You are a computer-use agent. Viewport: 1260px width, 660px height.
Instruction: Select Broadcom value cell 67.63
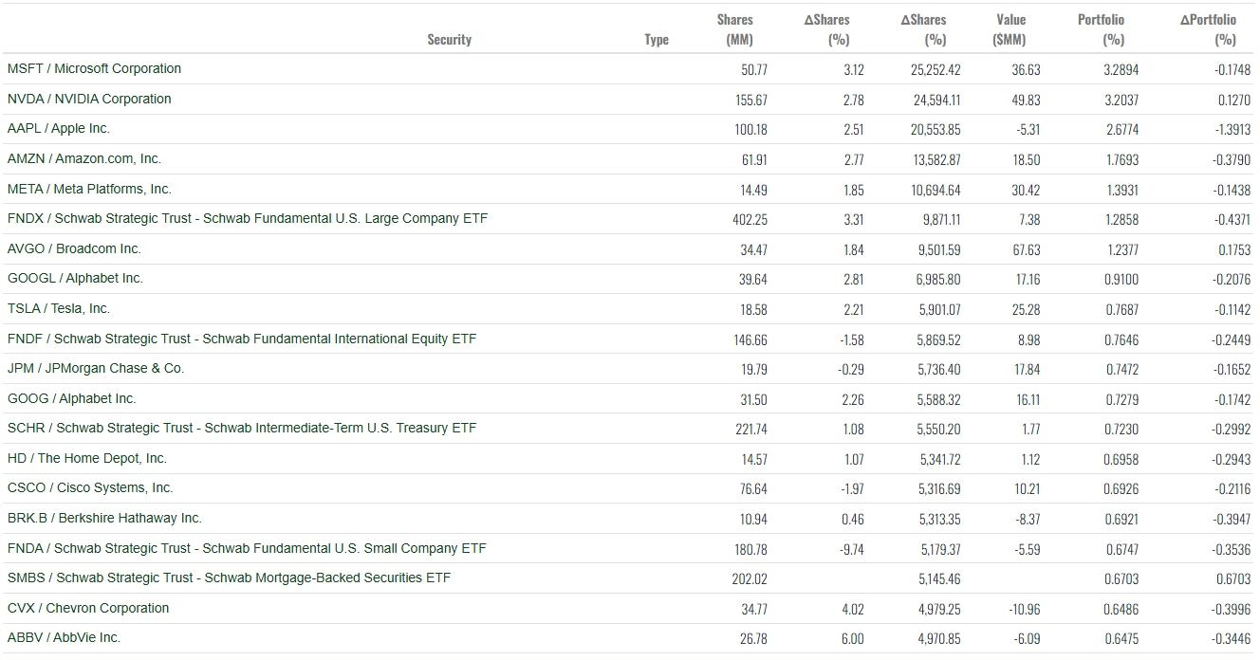(1026, 250)
